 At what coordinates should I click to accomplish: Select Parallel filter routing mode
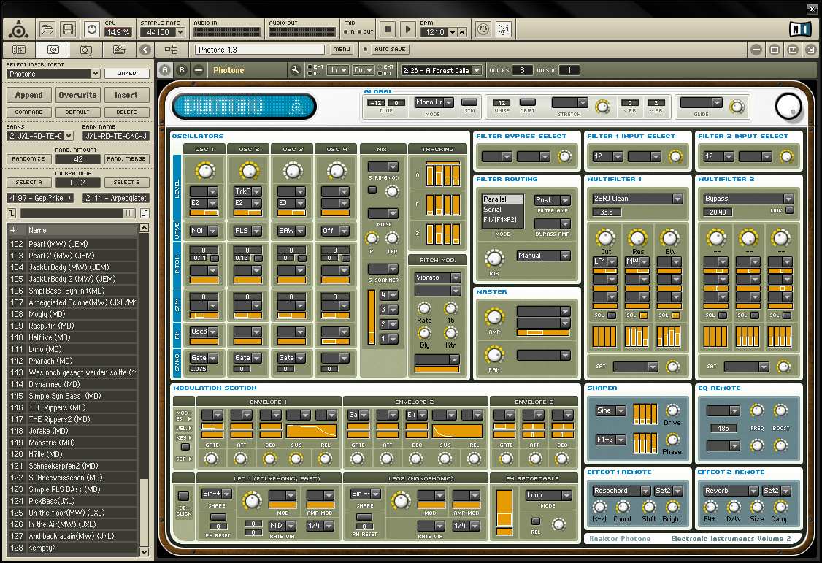[x=502, y=199]
